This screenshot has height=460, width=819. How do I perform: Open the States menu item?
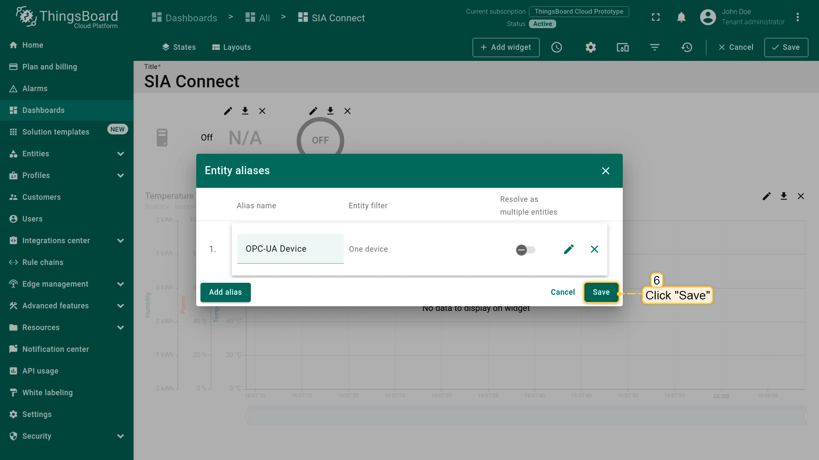point(179,47)
